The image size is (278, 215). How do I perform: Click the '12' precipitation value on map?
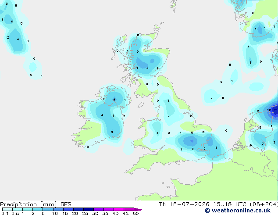tap(269, 110)
